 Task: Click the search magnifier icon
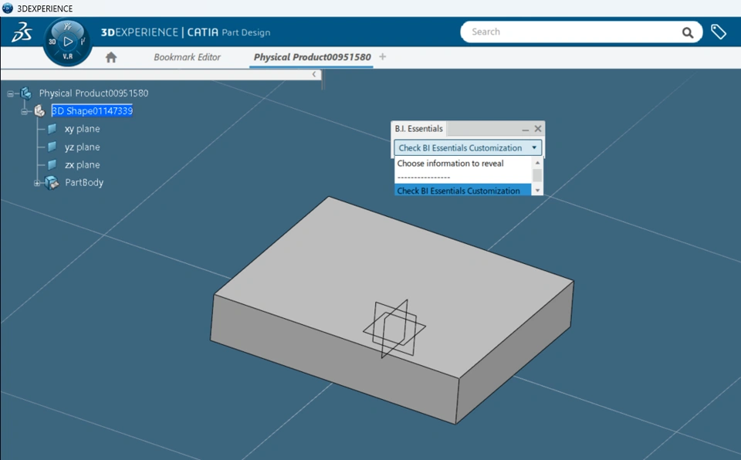688,32
